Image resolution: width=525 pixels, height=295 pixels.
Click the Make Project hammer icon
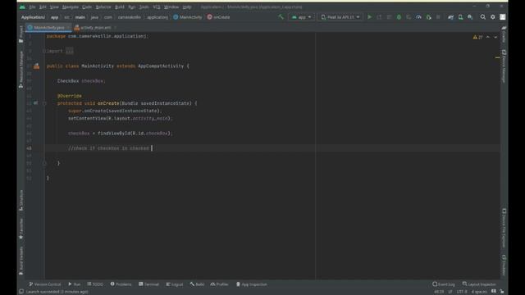tap(281, 16)
